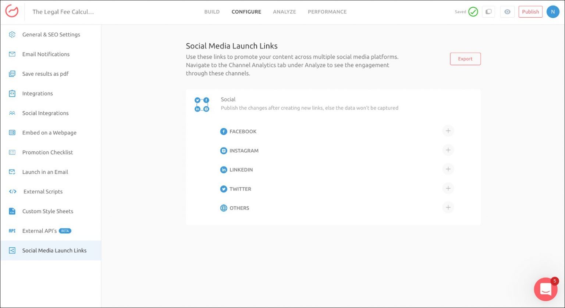Go to the Build tab
The width and height of the screenshot is (565, 308).
click(212, 12)
